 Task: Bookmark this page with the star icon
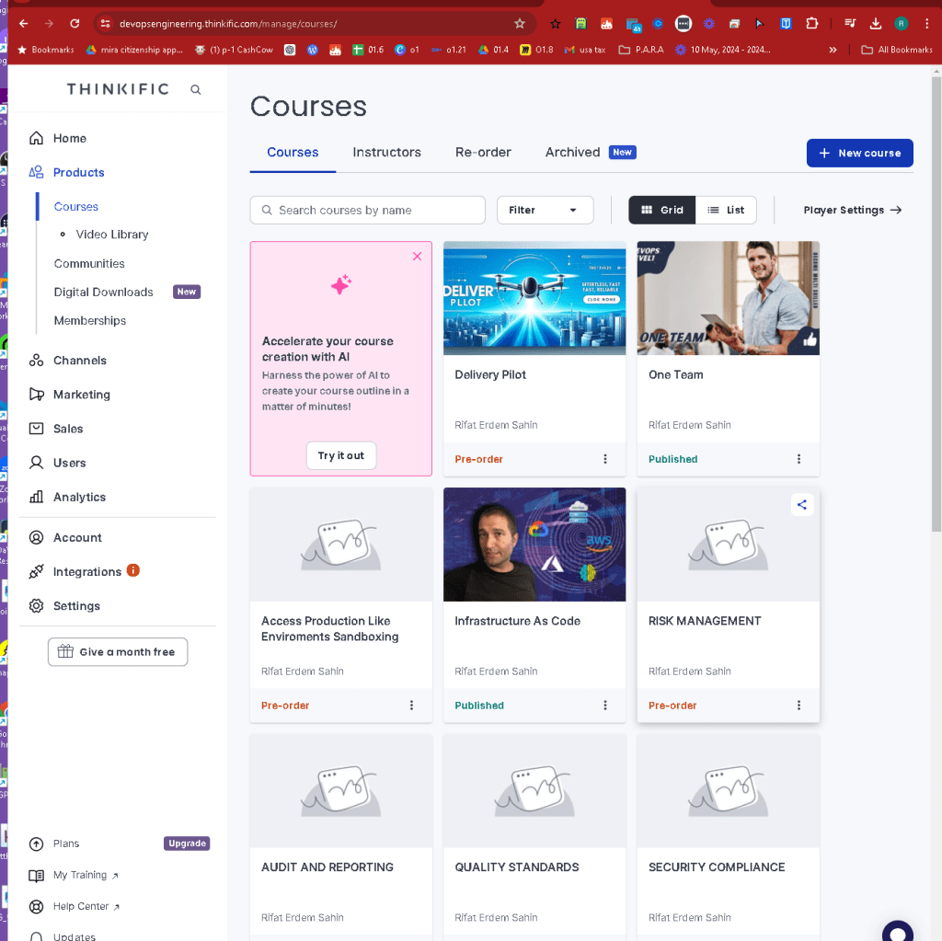coord(520,23)
